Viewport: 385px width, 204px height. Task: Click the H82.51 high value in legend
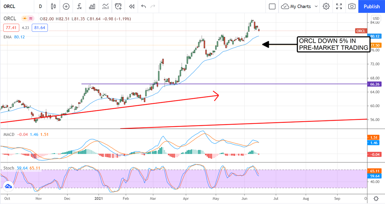62,19
